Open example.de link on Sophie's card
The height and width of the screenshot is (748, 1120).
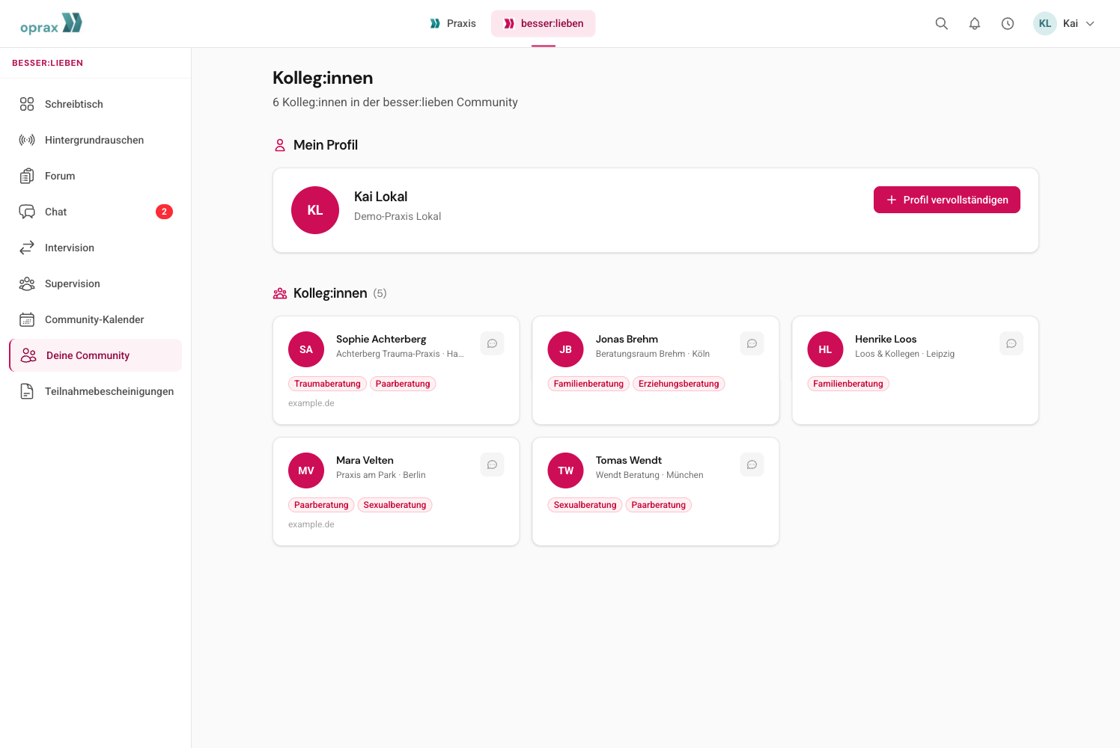tap(311, 403)
